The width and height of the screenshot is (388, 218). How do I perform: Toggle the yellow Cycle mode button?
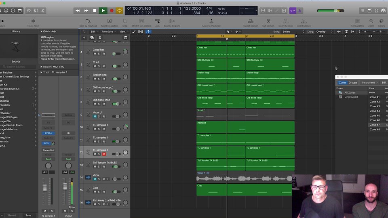pyautogui.click(x=119, y=10)
